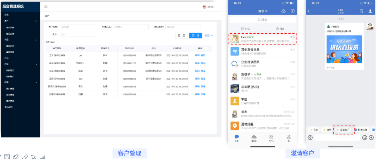
Task: Switch to 工作台 bottom tab
Action: (x=272, y=138)
